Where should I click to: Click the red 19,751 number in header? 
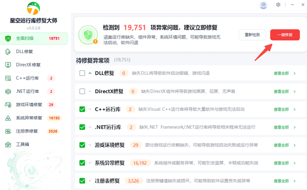135,28
